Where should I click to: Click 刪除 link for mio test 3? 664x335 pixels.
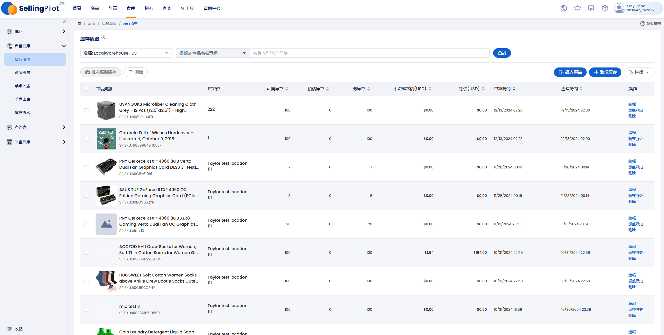click(632, 315)
